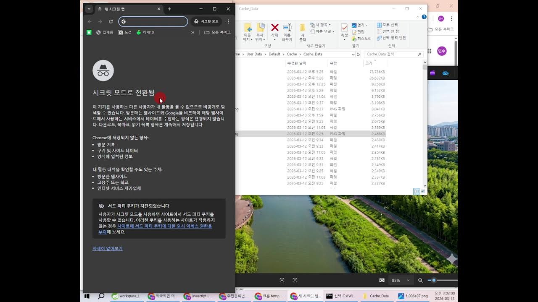The image size is (538, 302).
Task: Reload the incognito page
Action: (x=111, y=21)
